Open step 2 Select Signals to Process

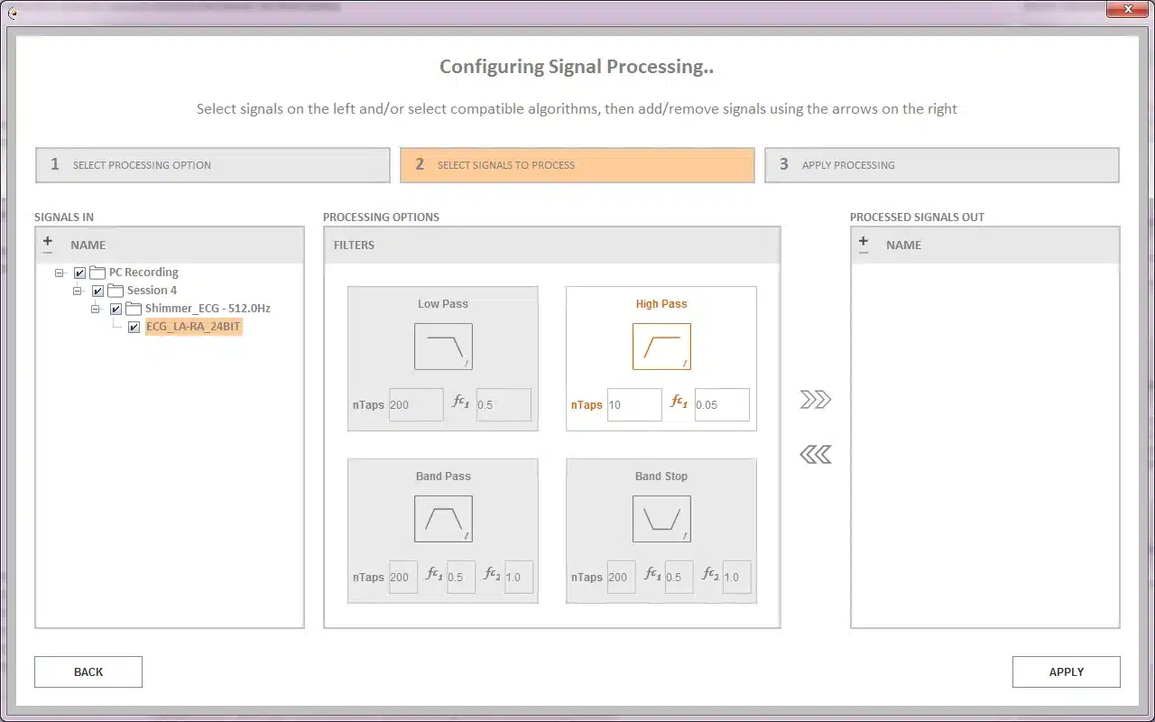point(577,165)
